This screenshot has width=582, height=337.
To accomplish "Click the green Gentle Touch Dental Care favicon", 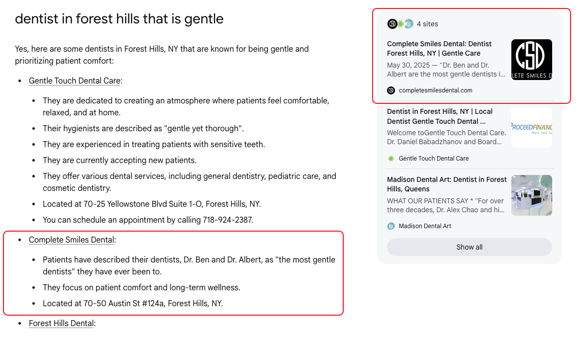I will pyautogui.click(x=391, y=159).
